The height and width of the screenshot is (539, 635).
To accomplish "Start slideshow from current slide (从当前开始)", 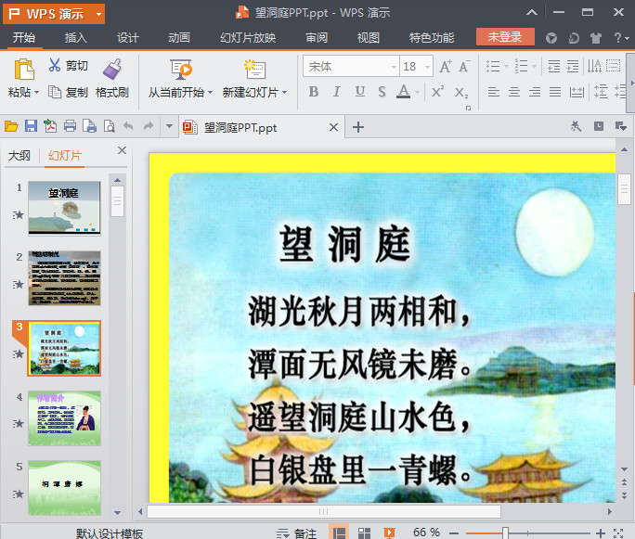I will [180, 71].
